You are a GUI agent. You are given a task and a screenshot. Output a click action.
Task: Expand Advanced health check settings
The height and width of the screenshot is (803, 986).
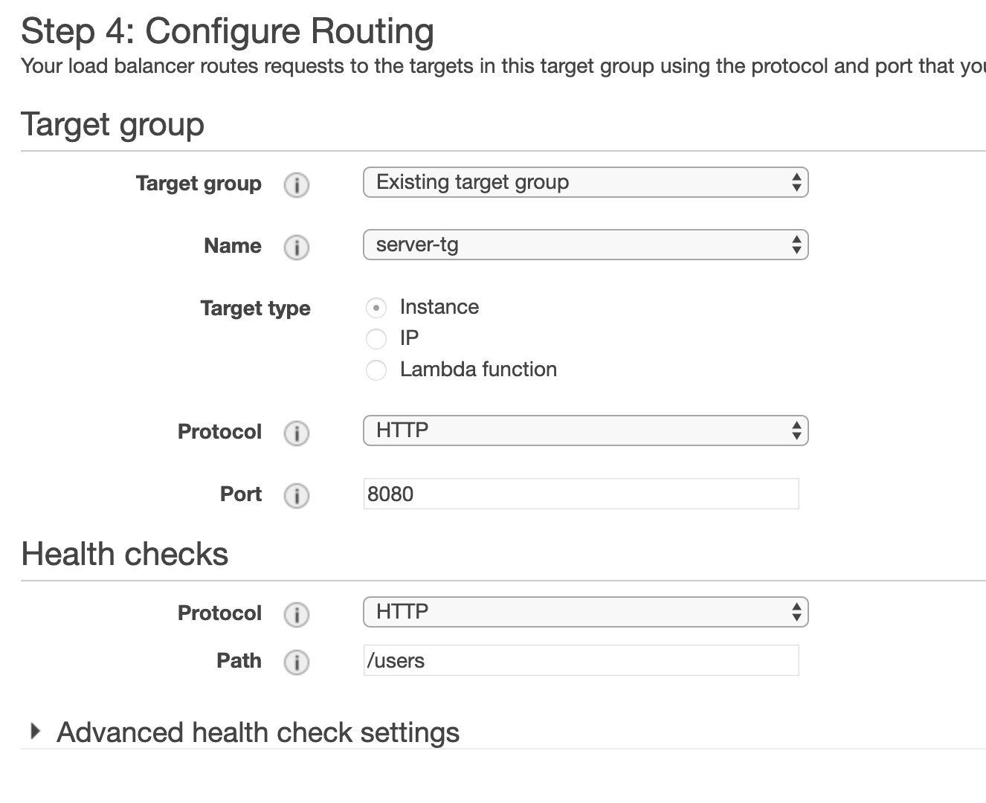(x=257, y=732)
